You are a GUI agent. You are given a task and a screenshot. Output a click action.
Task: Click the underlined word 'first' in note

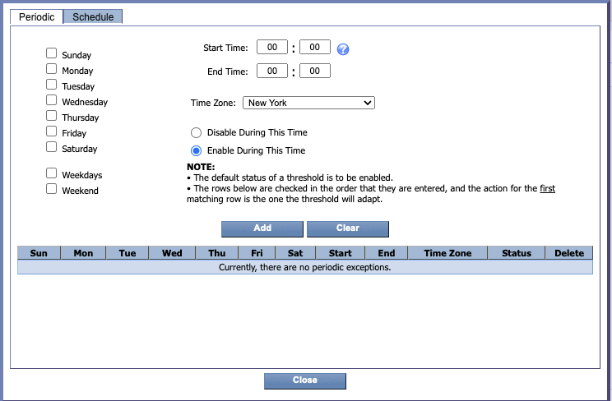pos(547,188)
